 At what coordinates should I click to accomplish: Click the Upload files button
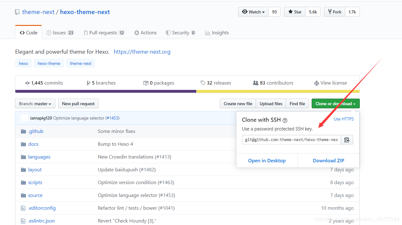[271, 104]
